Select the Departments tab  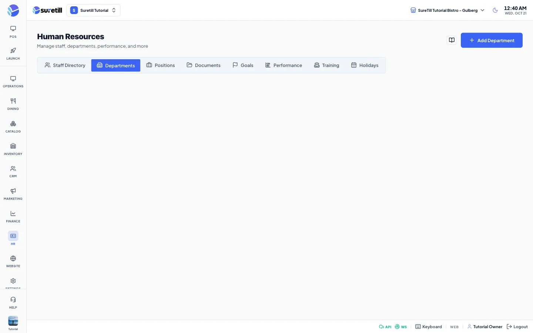(x=116, y=65)
